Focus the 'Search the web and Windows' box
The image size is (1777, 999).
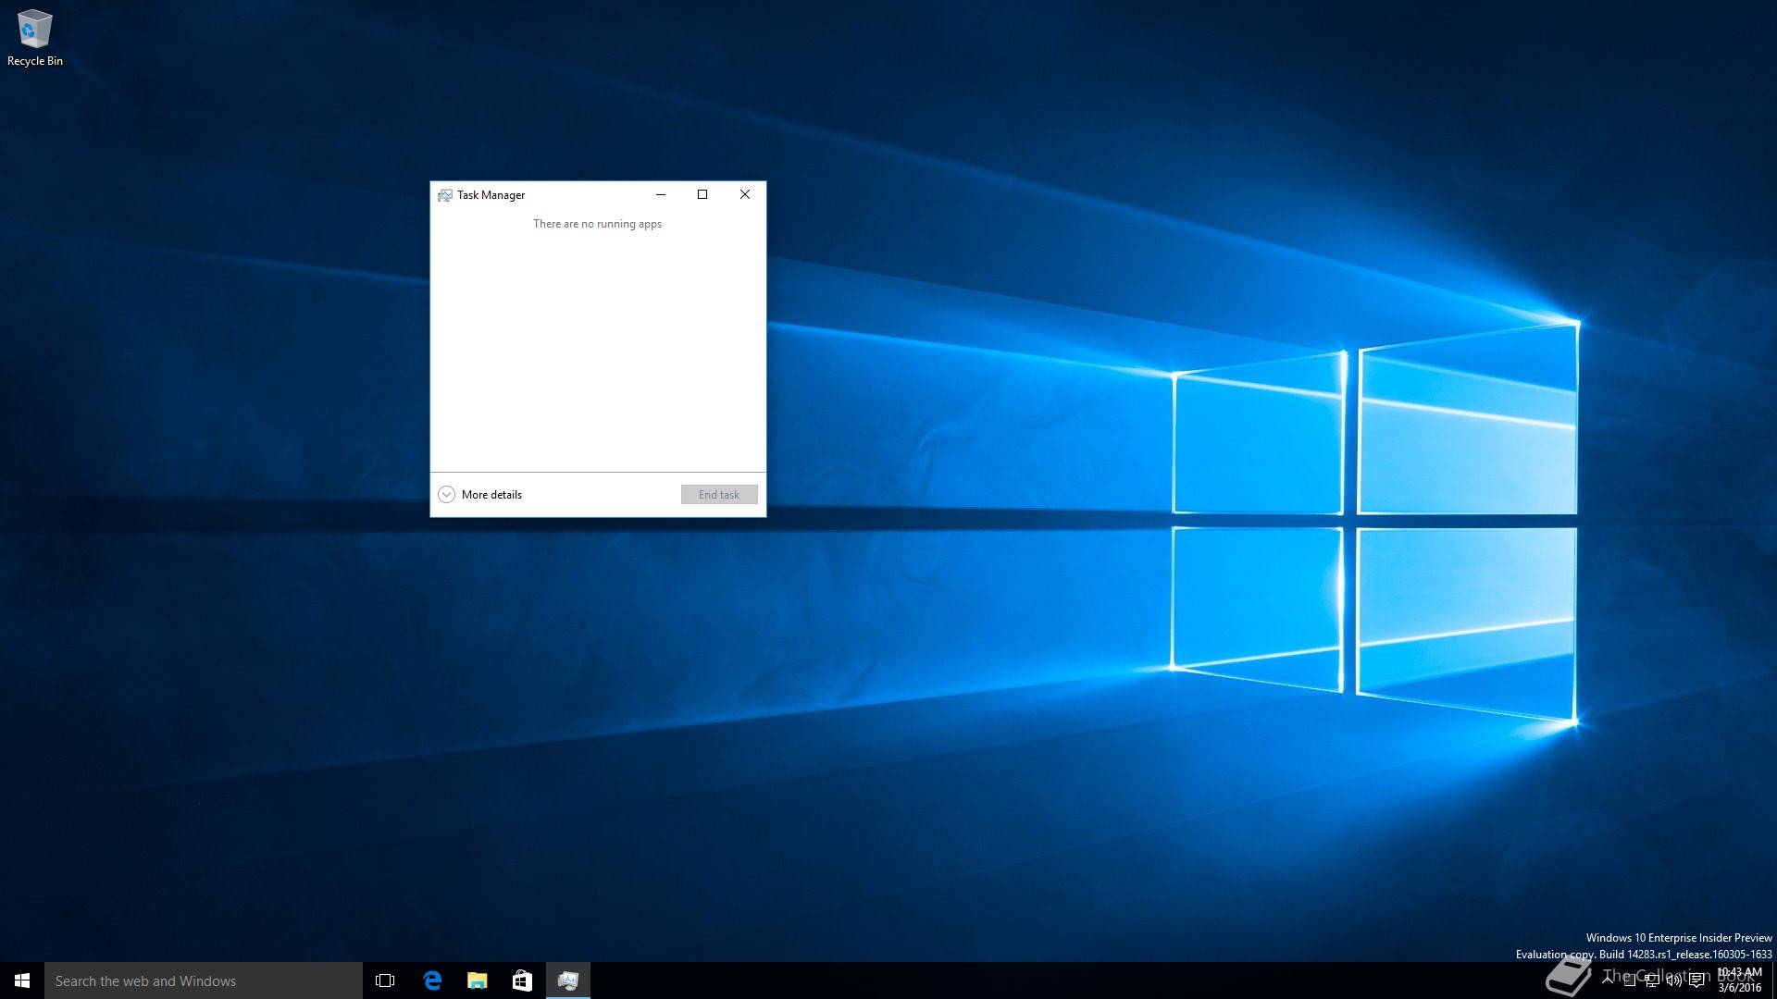204,980
